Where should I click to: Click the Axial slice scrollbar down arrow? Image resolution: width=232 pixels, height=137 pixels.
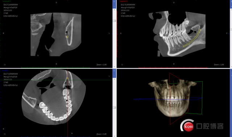point(114,136)
